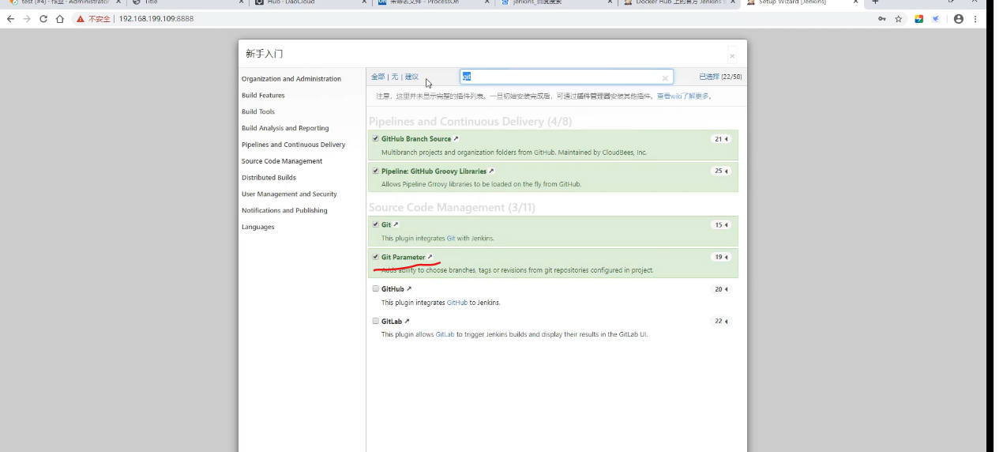
Task: Open Git Parameter plugin external link icon
Action: pyautogui.click(x=430, y=257)
